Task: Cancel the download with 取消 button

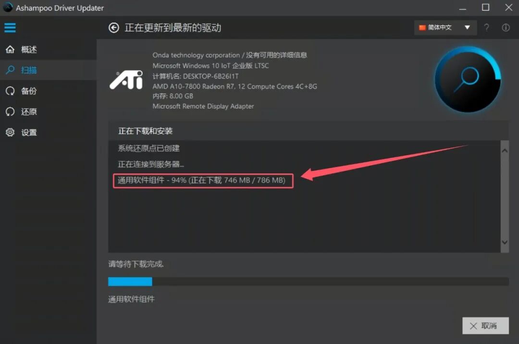Action: click(x=485, y=326)
